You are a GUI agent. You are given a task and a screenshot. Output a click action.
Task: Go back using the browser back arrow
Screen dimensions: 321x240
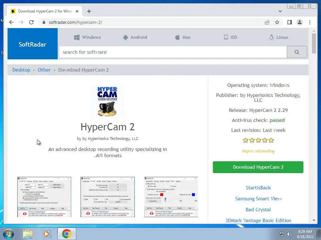[x=11, y=22]
